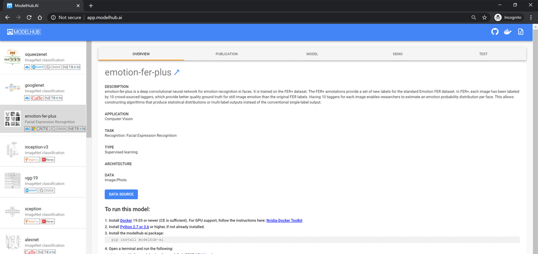Click the pip install modelhub-ai code line
The height and width of the screenshot is (254, 538).
click(x=312, y=239)
